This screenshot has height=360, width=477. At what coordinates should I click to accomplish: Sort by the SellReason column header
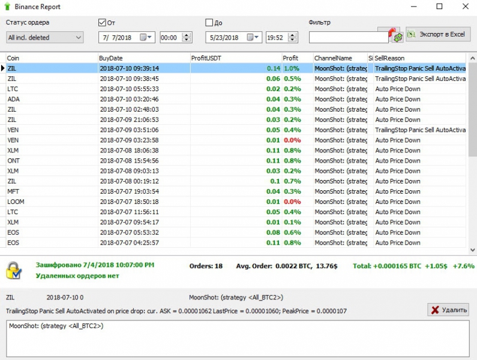(x=419, y=58)
